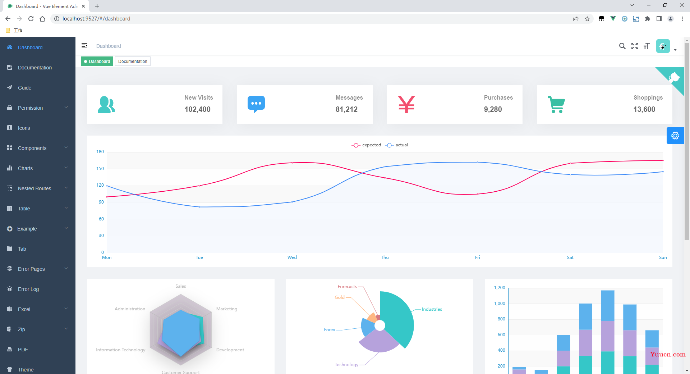Screen dimensions: 690x374
Task: Open the Purchases card value 9,280
Action: 493,109
